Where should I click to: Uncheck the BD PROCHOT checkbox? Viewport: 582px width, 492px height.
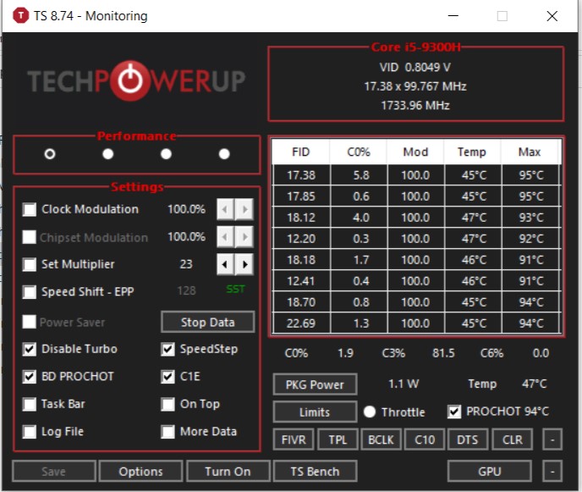[30, 377]
